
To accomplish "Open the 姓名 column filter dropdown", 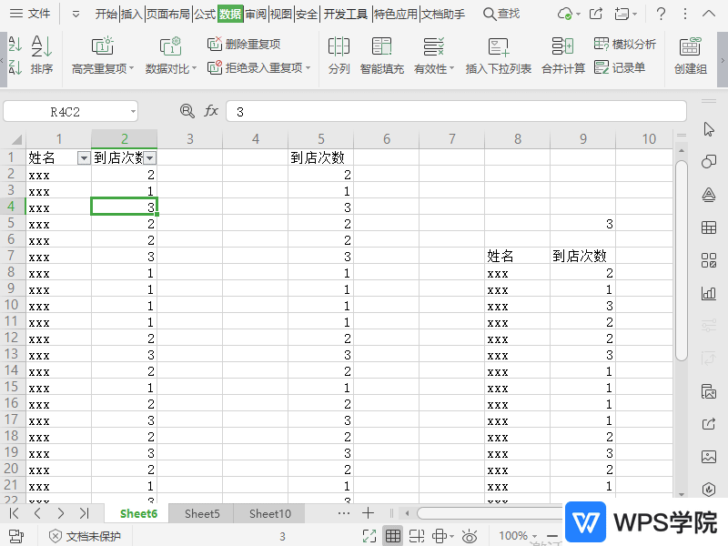I will point(84,157).
